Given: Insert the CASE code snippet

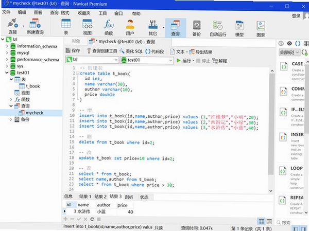Looking at the screenshot, I should (292, 70).
